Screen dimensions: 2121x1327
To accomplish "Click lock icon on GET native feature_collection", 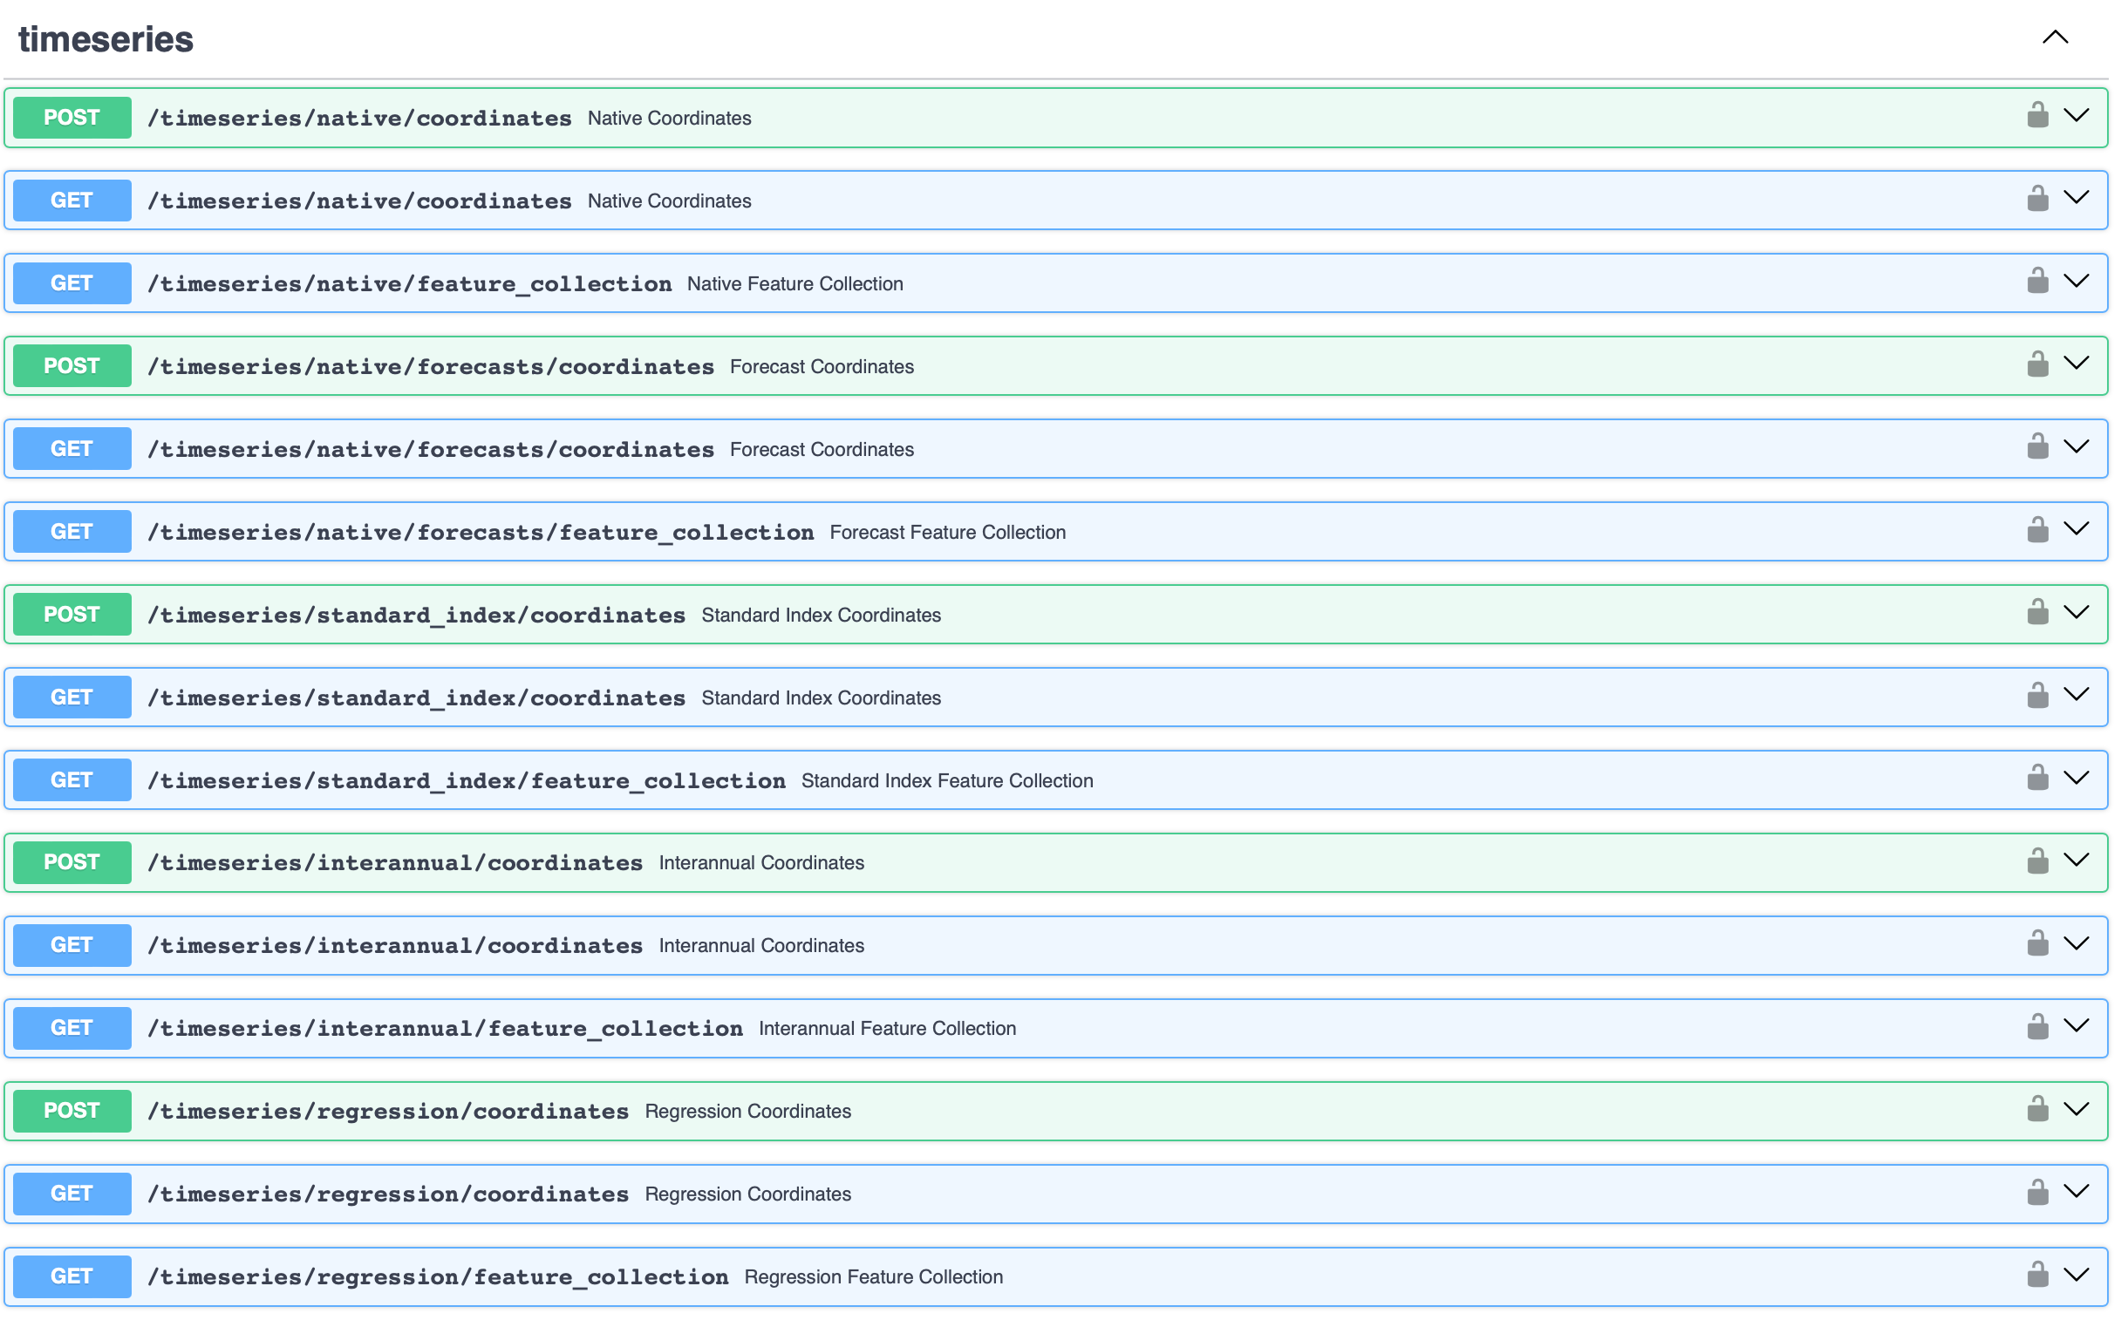I will [x=2036, y=281].
